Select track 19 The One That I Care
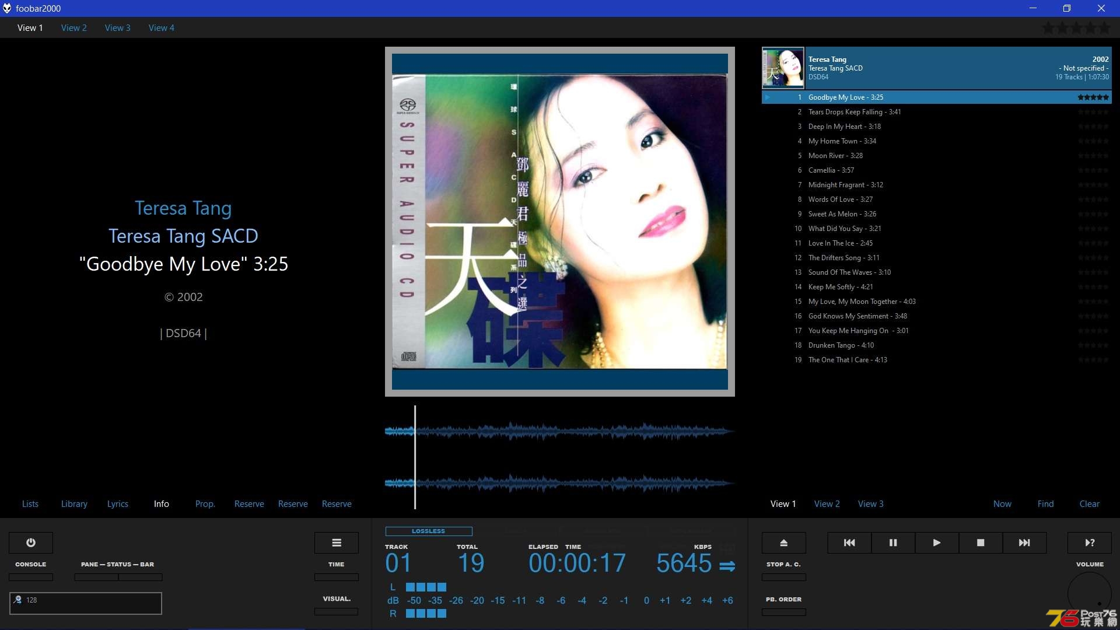 pos(937,360)
